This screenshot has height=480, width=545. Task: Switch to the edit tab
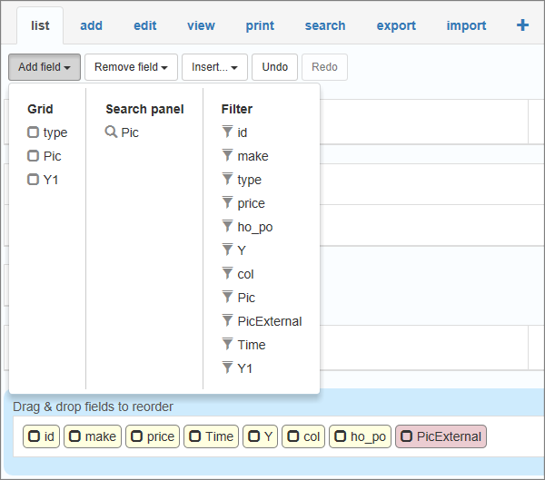point(145,25)
